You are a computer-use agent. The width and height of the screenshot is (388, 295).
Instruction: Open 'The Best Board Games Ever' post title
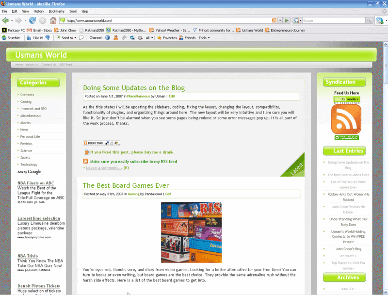coord(126,185)
